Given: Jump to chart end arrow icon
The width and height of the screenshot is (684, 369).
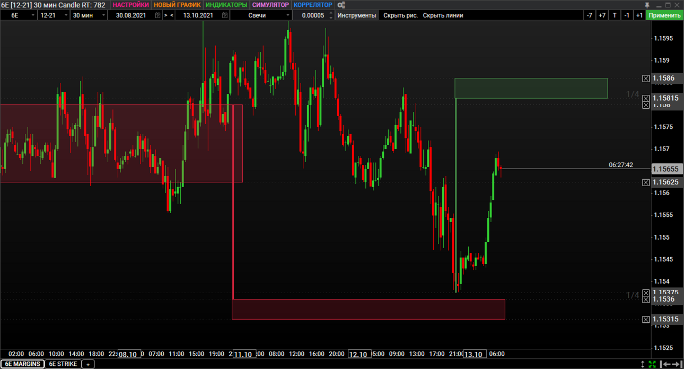Looking at the screenshot, I should [x=677, y=364].
